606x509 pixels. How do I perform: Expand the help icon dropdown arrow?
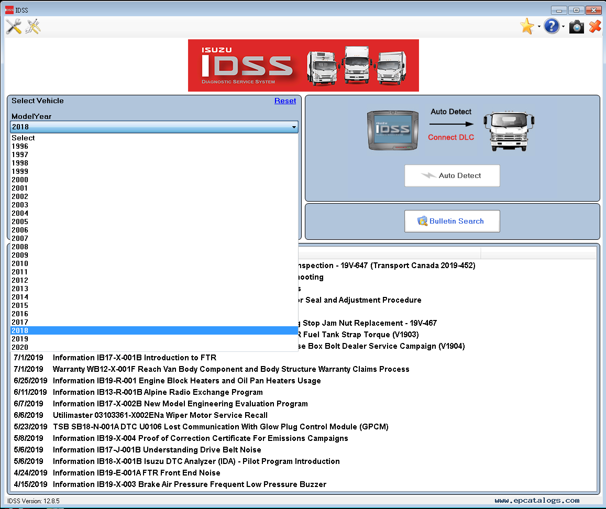[563, 27]
